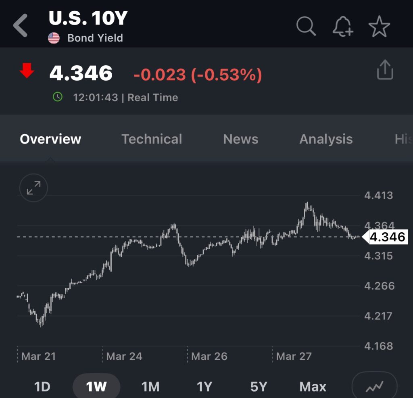
Task: Select the 1D time range
Action: coord(42,387)
